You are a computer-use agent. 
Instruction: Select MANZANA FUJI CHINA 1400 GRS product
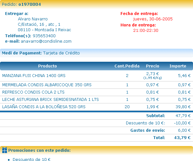pyautogui.click(x=34, y=76)
